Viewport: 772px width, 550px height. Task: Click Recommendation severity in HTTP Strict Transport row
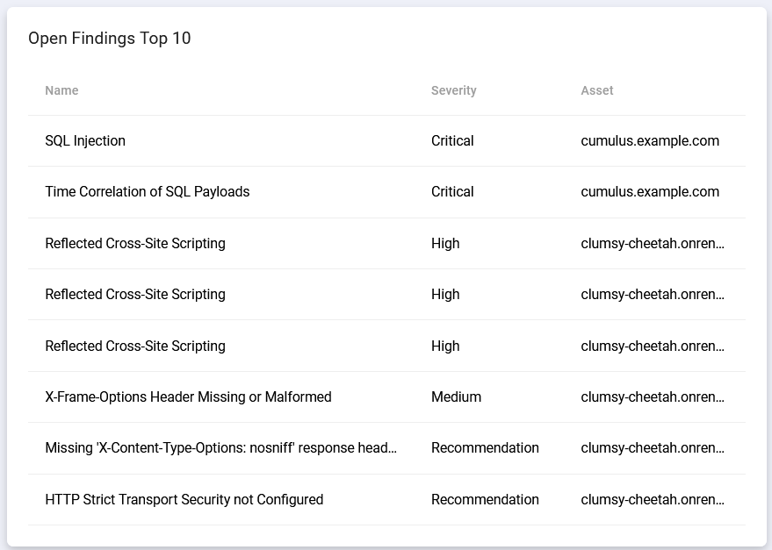click(x=485, y=499)
